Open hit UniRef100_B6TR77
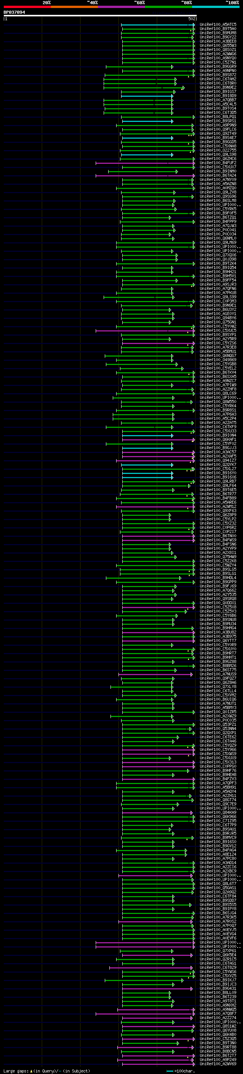The image size is (243, 1074). click(x=218, y=494)
